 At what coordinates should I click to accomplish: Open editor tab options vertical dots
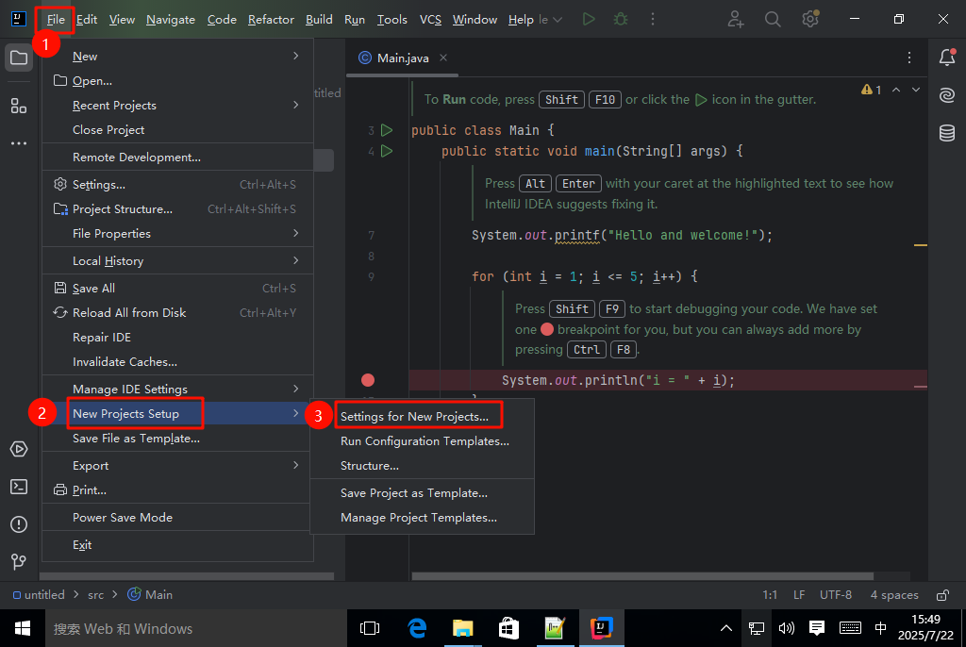click(909, 58)
